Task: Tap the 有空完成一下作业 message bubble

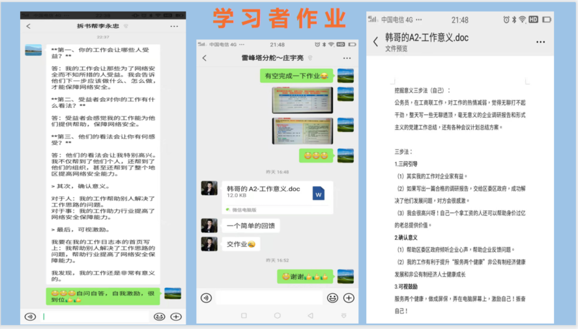Action: pyautogui.click(x=296, y=76)
